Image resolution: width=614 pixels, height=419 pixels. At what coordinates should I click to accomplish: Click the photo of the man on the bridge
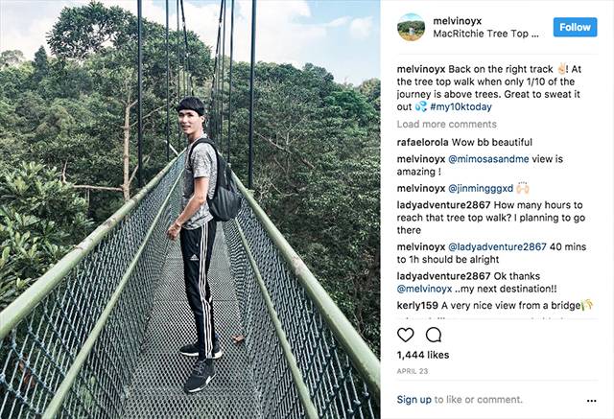190,209
